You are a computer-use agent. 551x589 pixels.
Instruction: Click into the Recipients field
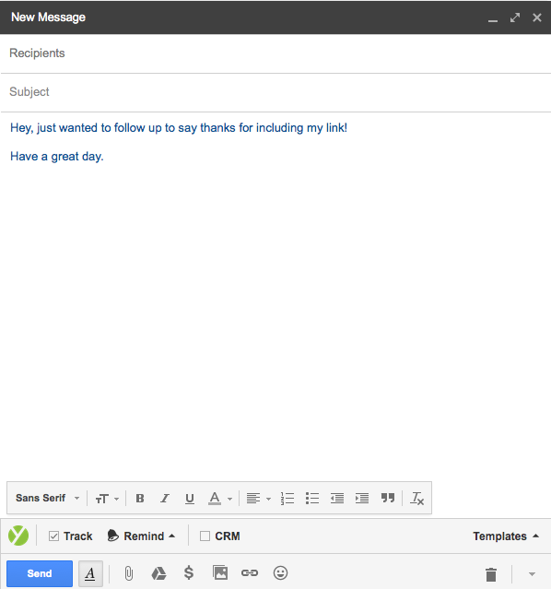275,53
